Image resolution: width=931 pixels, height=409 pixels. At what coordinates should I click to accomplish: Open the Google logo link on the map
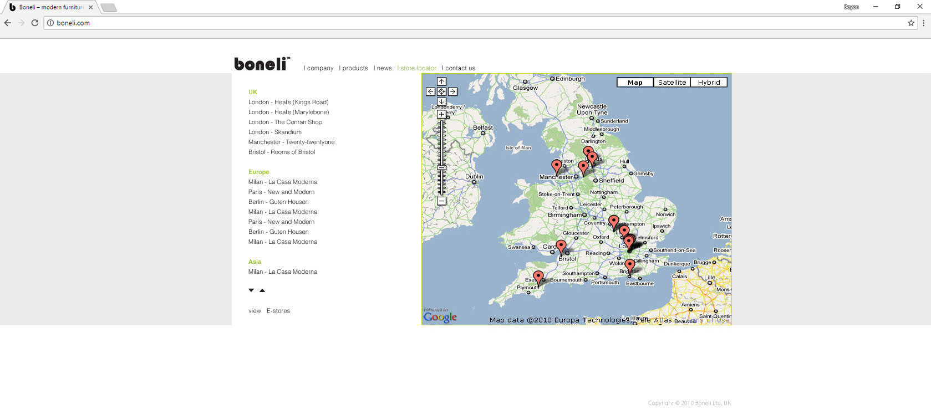click(x=440, y=316)
